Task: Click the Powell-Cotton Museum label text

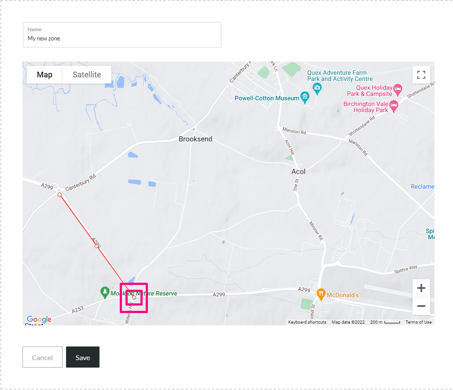Action: pyautogui.click(x=267, y=98)
